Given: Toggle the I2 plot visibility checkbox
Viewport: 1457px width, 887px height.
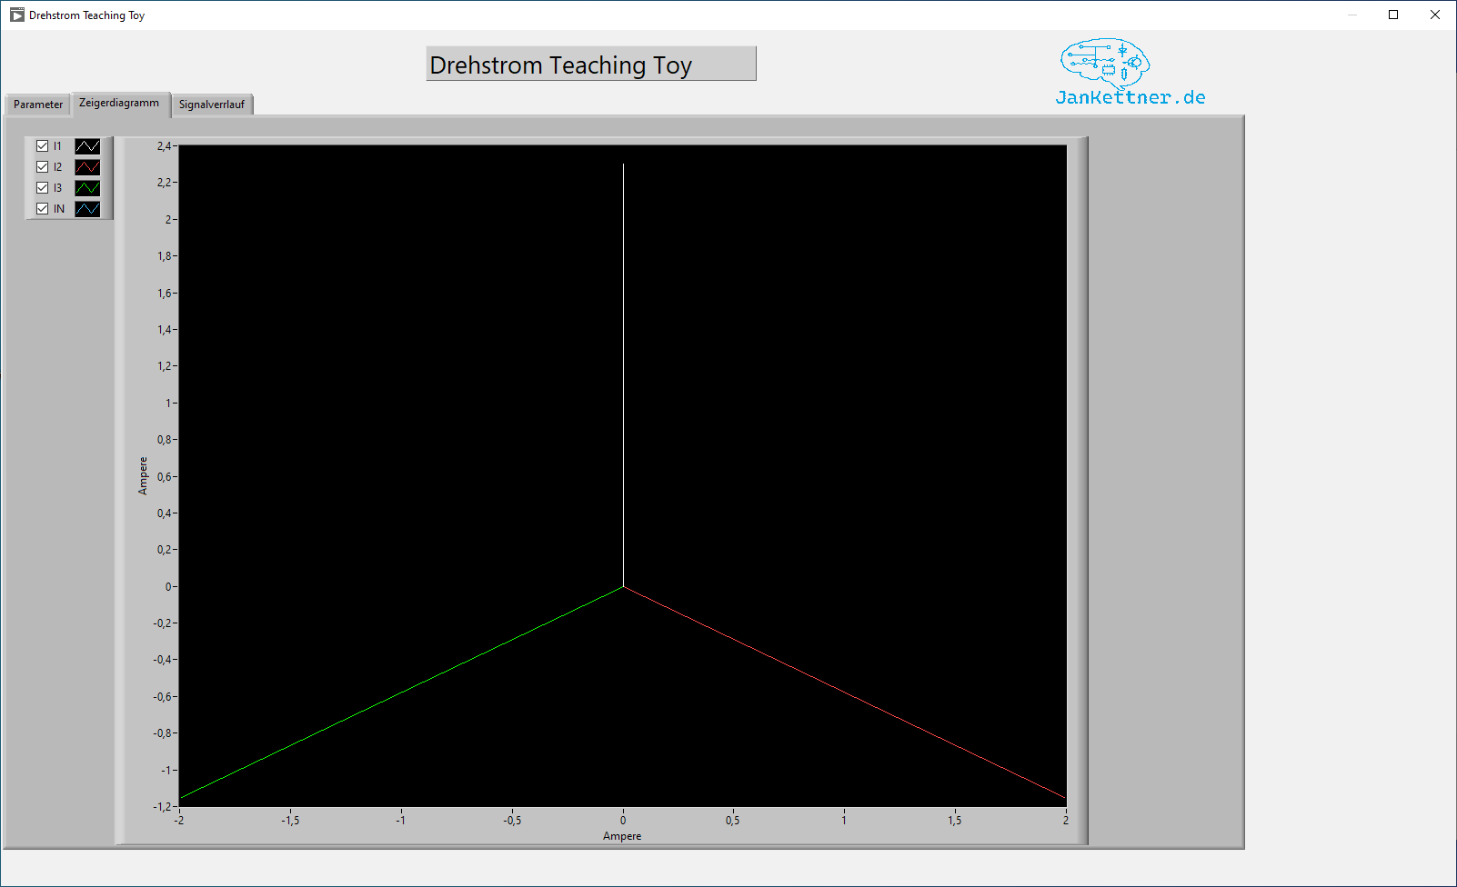Looking at the screenshot, I should [x=42, y=166].
